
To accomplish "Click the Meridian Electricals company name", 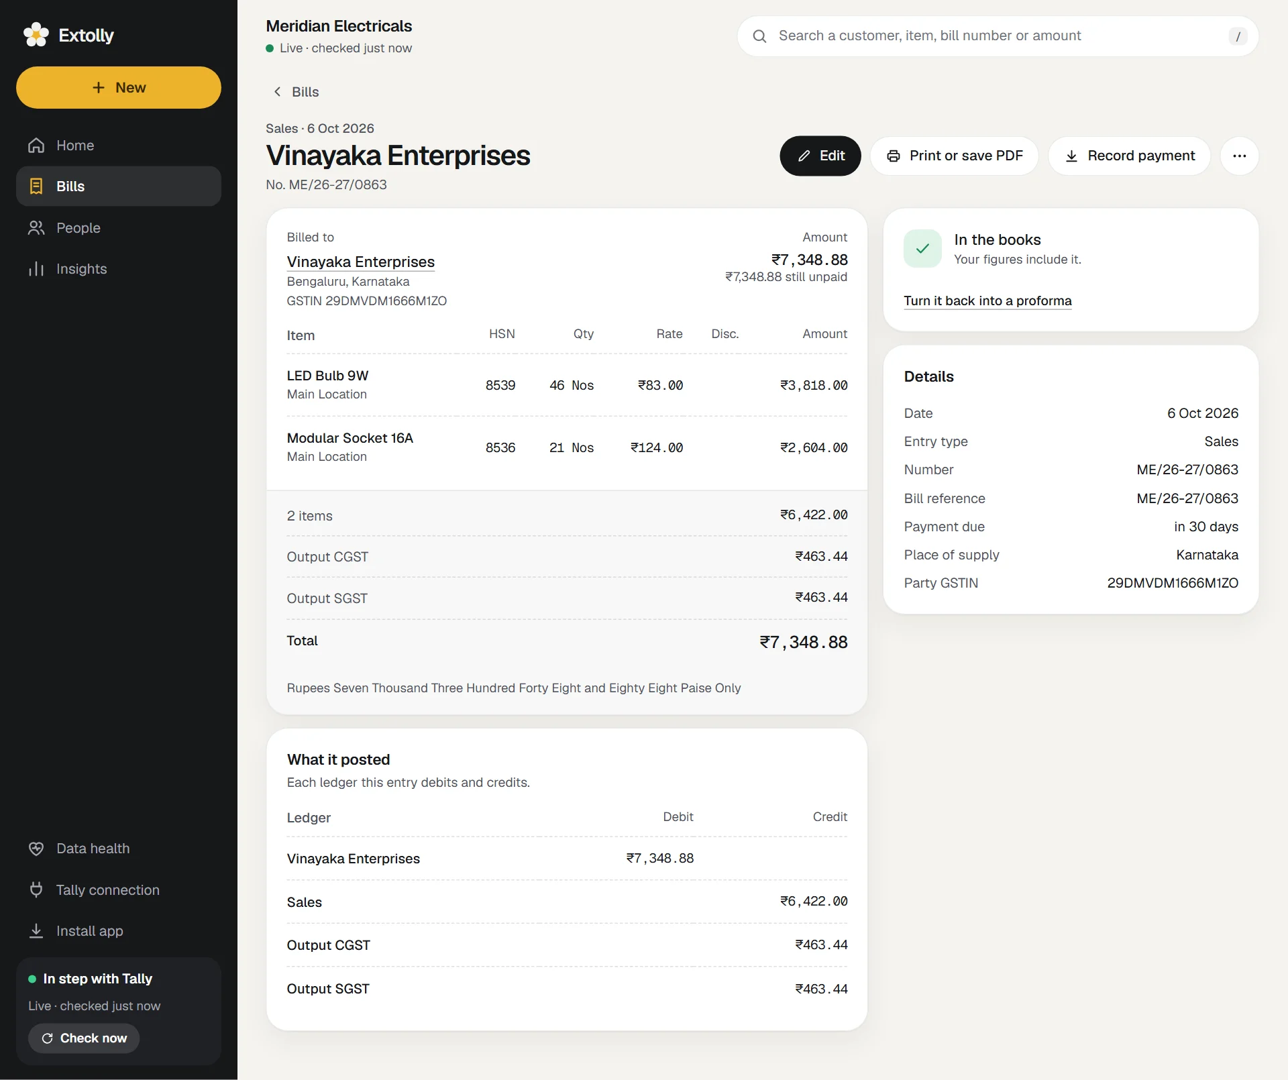I will click(339, 26).
